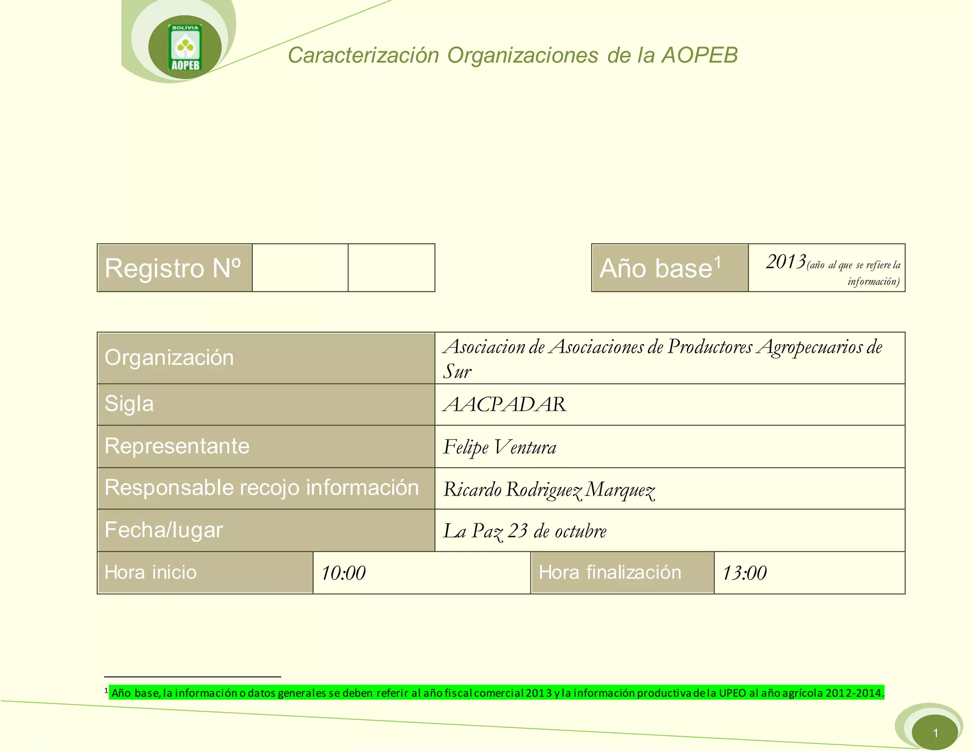The height and width of the screenshot is (751, 973).
Task: Click the green highlighted footnote text
Action: [497, 693]
